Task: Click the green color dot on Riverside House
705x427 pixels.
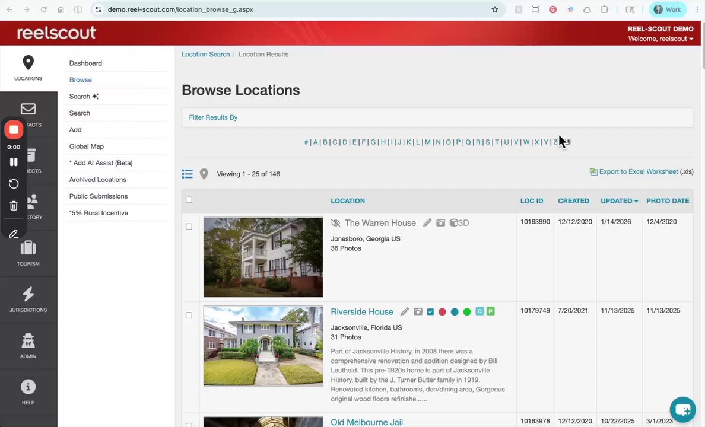Action: (x=466, y=312)
